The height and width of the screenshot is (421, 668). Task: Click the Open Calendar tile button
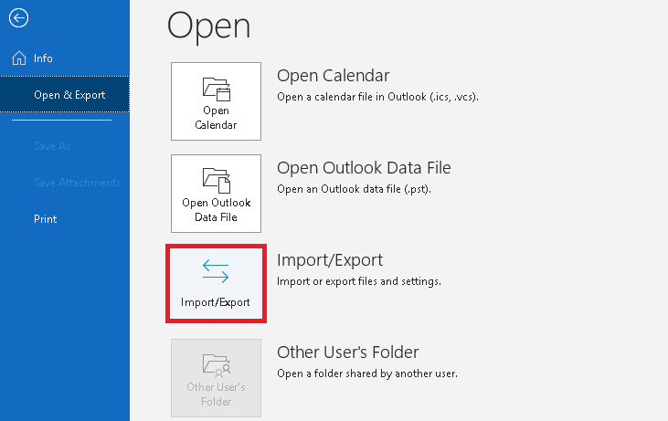pos(216,101)
